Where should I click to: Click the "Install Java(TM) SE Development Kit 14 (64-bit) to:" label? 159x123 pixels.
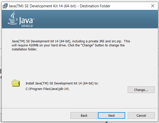coord(62,83)
